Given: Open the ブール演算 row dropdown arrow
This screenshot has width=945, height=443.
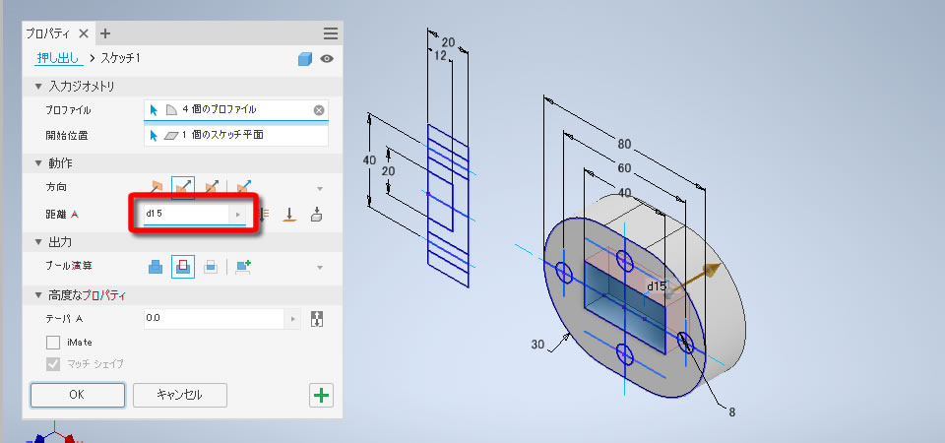Looking at the screenshot, I should 320,267.
